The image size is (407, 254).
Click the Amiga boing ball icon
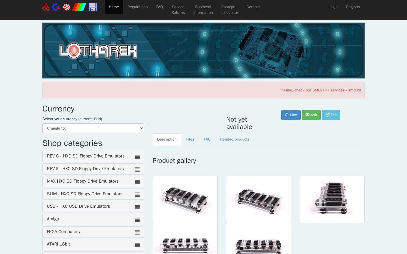[67, 7]
